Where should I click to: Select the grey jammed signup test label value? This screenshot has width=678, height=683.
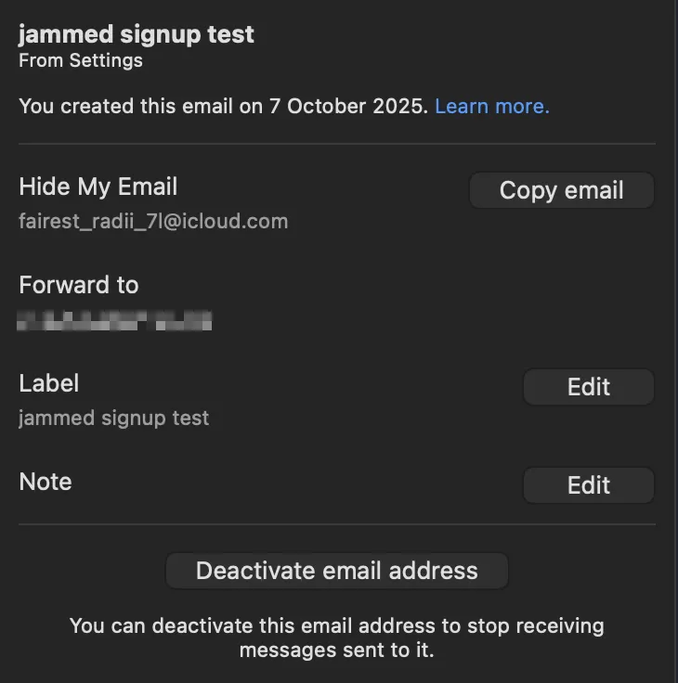114,419
